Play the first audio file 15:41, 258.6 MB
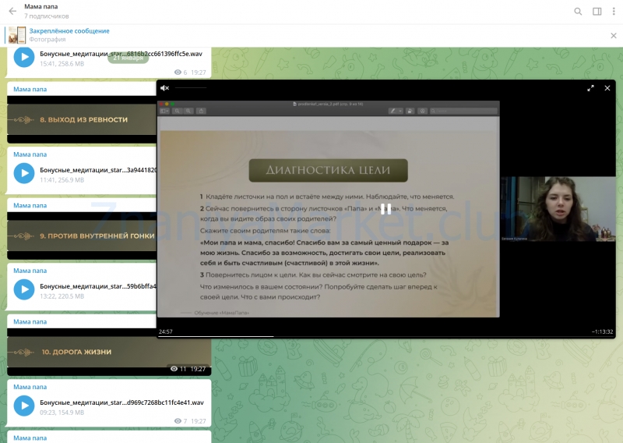The width and height of the screenshot is (623, 443). (x=24, y=58)
